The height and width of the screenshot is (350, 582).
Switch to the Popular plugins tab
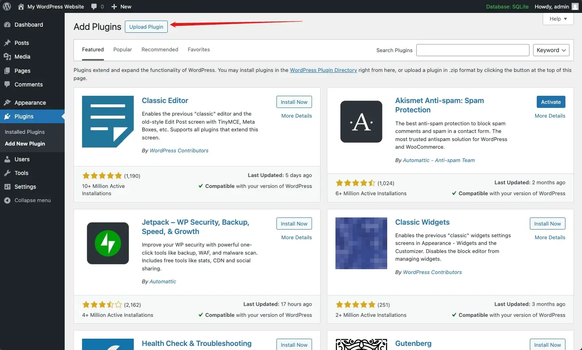point(122,50)
